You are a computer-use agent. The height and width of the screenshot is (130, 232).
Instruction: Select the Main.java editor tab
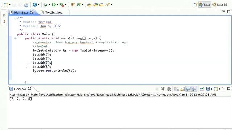point(21,13)
